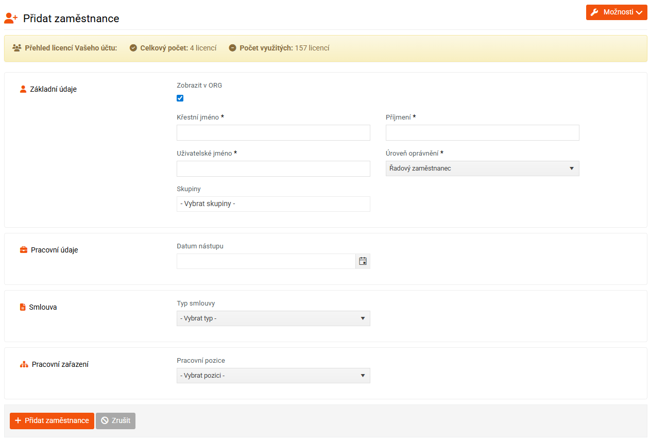The width and height of the screenshot is (650, 439).
Task: Open the Pracovní pozice dropdown
Action: 273,376
